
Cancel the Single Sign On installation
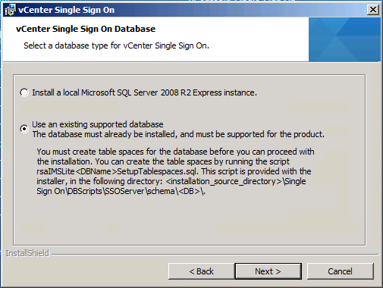[x=340, y=271]
